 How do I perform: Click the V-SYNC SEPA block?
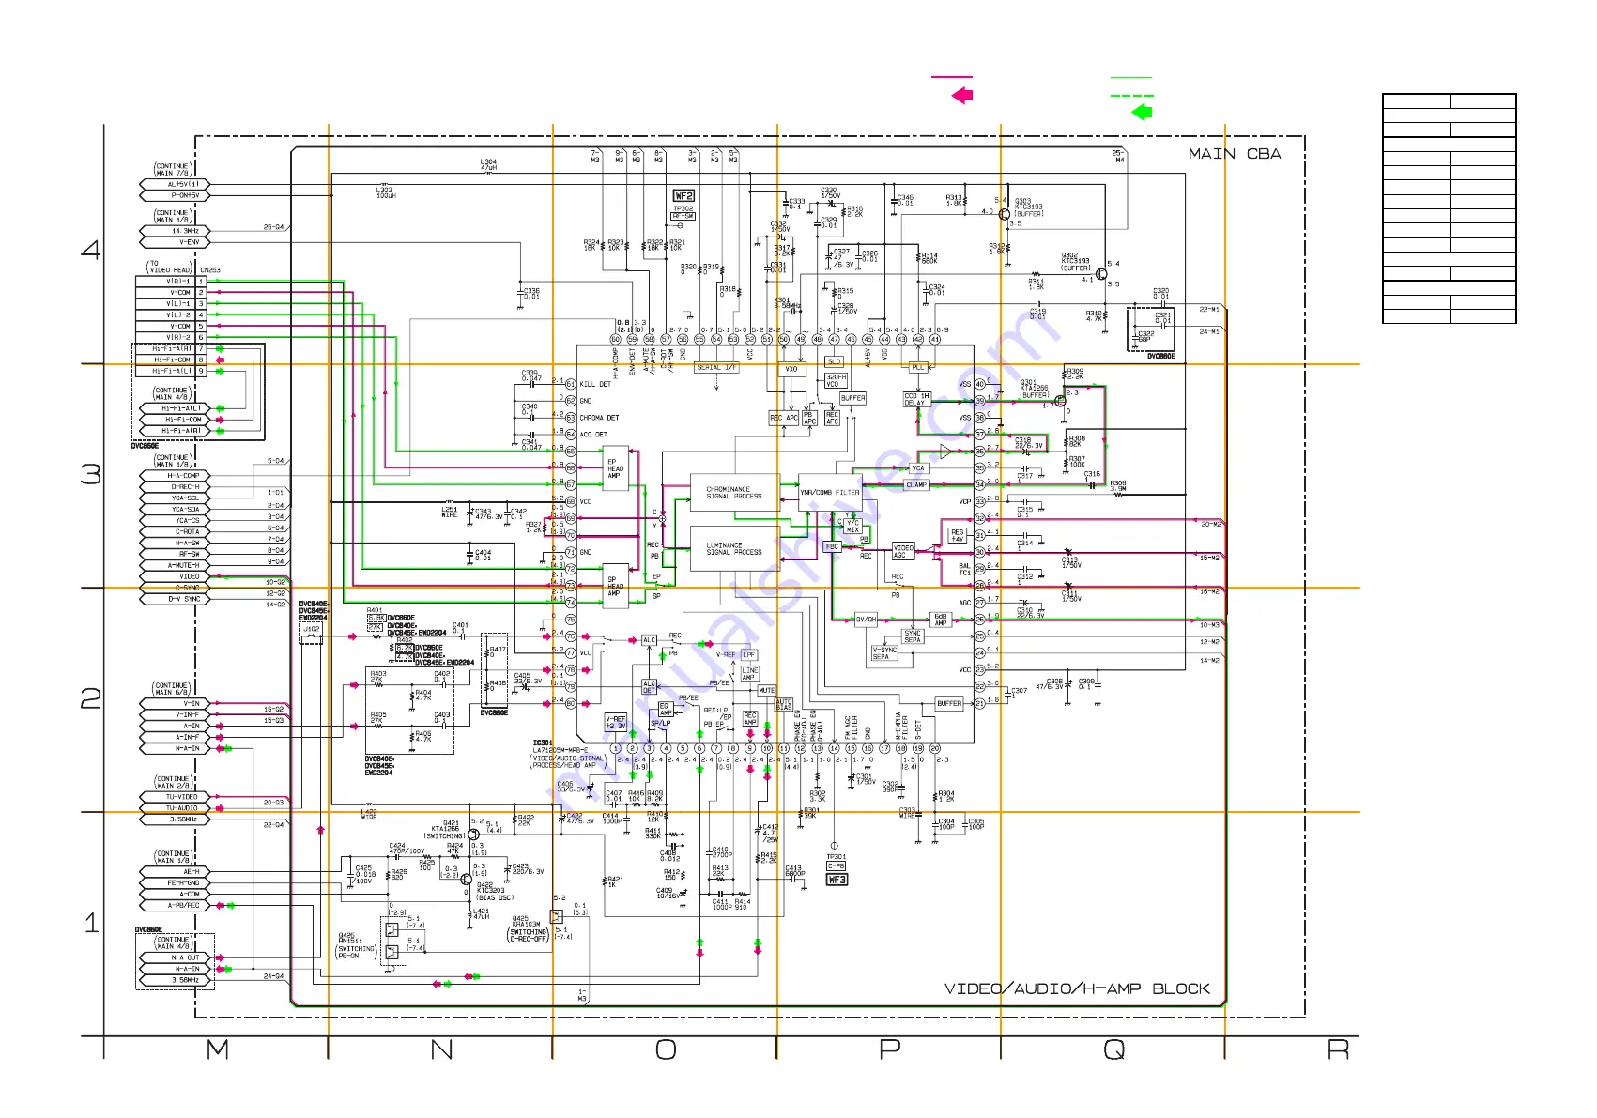[884, 653]
